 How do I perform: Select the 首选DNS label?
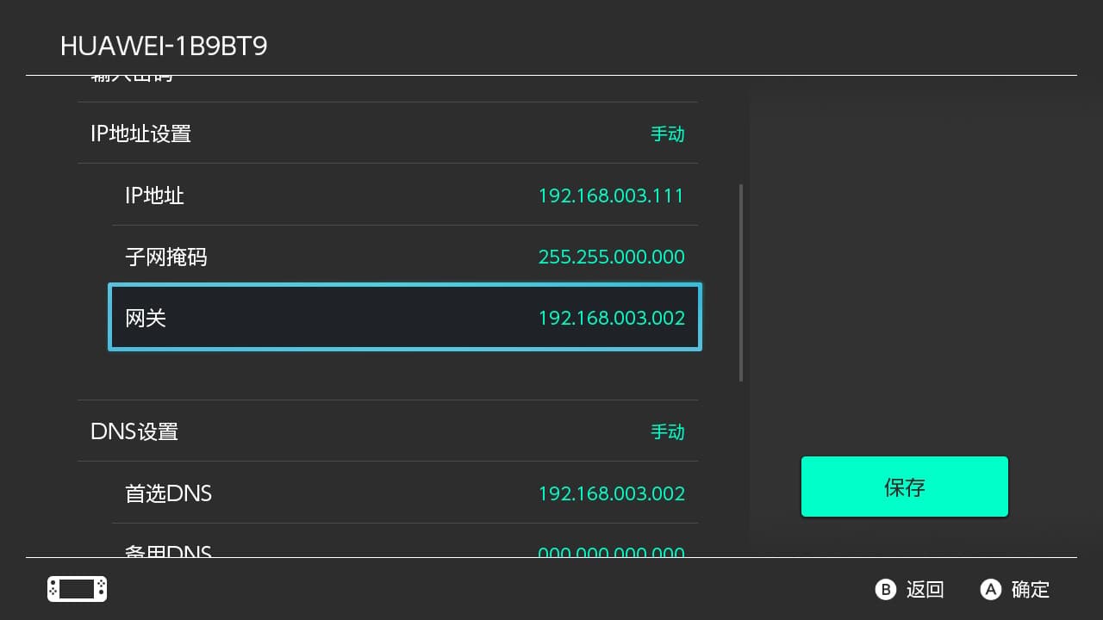tap(168, 493)
